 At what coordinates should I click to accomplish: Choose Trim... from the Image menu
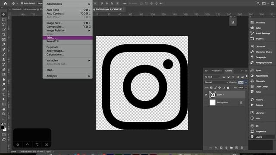[x=67, y=38]
